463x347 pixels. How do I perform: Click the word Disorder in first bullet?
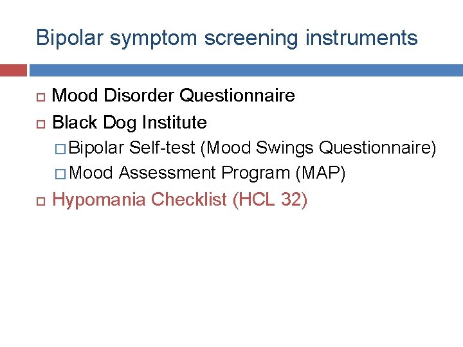click(x=139, y=95)
